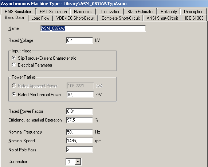The height and width of the screenshot is (167, 208).
Task: Open the VDE/IEC Short-Circuit tab
Action: pos(75,18)
